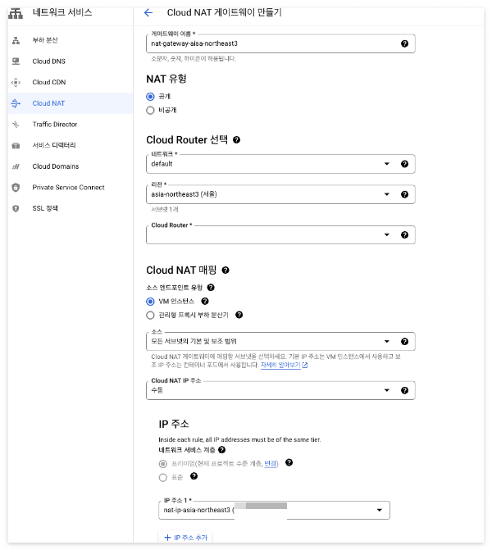
Task: Click the SSL 정책 shield icon
Action: 16,208
